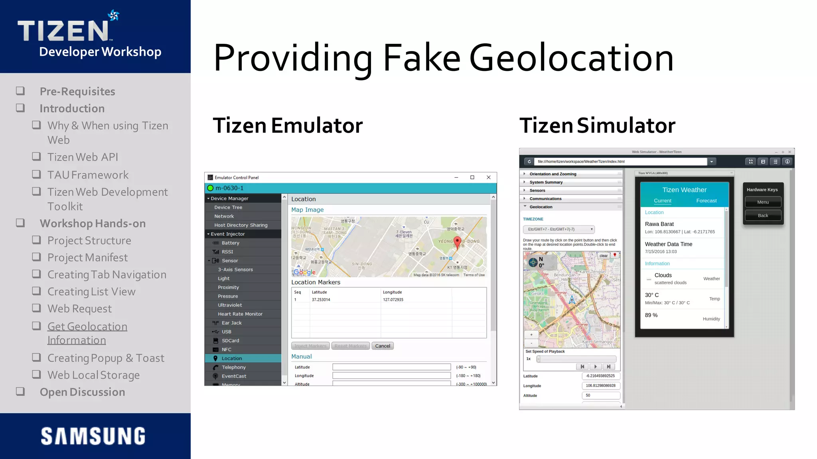This screenshot has width=817, height=459.
Task: Click the play route button
Action: click(596, 367)
